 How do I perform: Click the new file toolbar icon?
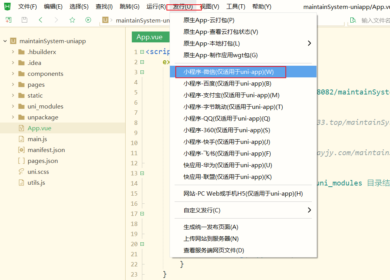pyautogui.click(x=9, y=20)
